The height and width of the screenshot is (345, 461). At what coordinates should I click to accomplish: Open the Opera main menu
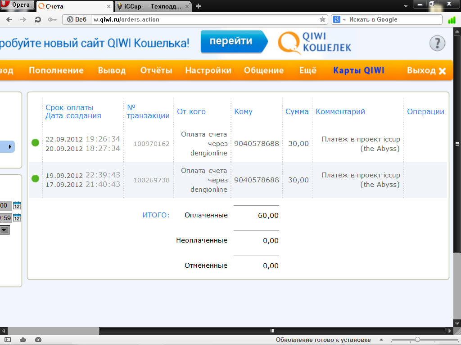coord(17,5)
